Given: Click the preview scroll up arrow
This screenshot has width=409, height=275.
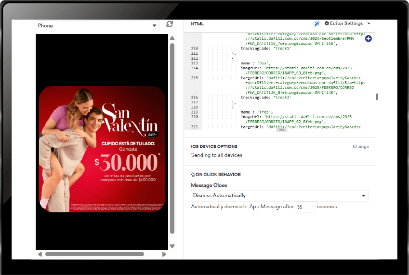Looking at the screenshot, I should pyautogui.click(x=172, y=38).
